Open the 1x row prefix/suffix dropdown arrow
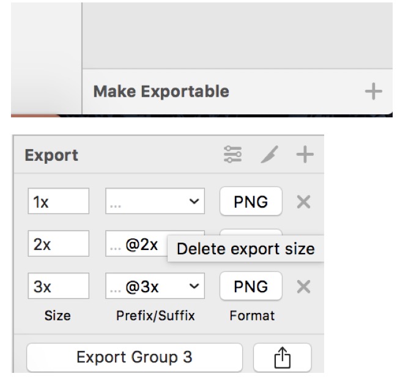400x390 pixels. [193, 202]
